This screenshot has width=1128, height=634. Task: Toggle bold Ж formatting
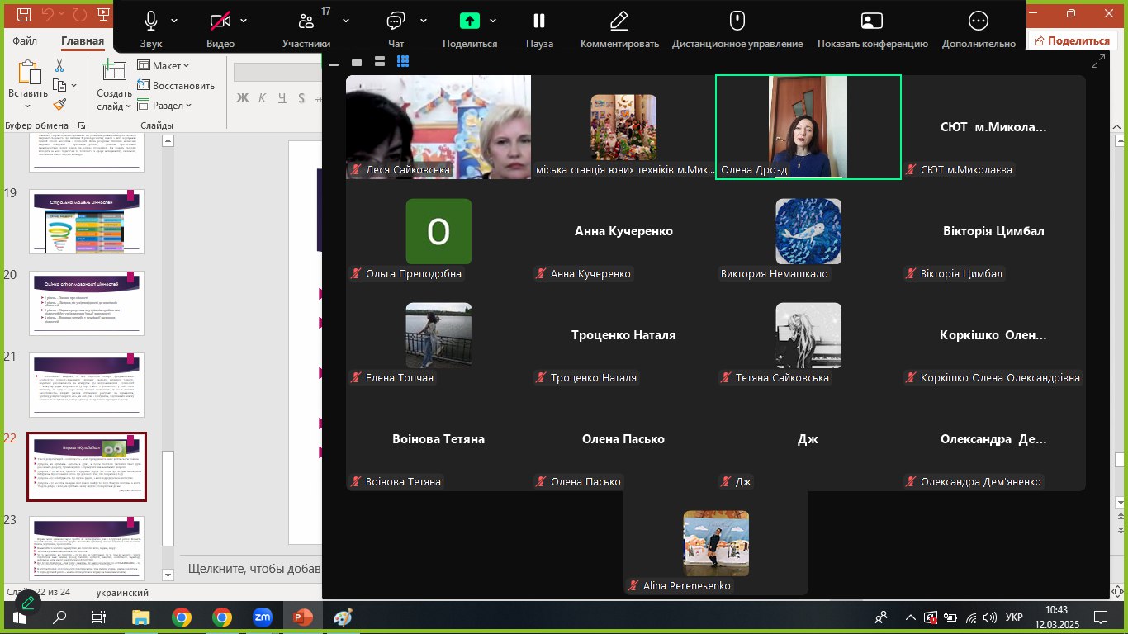(243, 98)
